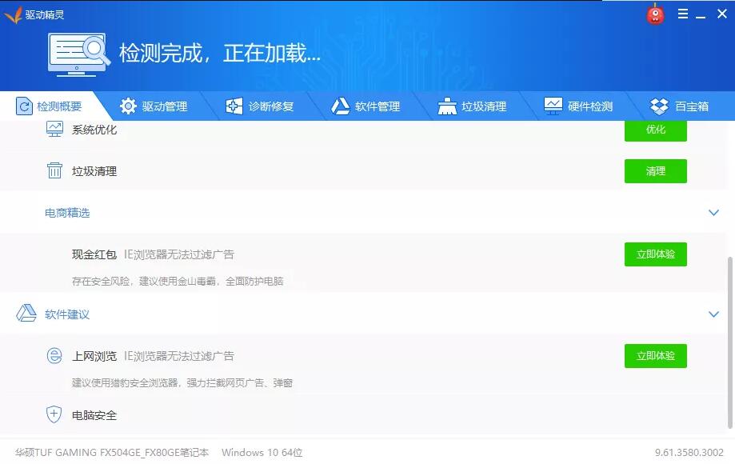The width and height of the screenshot is (735, 464).
Task: Click the 软件建议 triangle icon
Action: 26,314
